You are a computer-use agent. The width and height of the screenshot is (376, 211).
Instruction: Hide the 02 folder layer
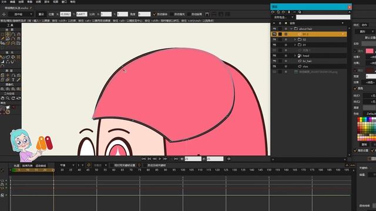(x=274, y=39)
